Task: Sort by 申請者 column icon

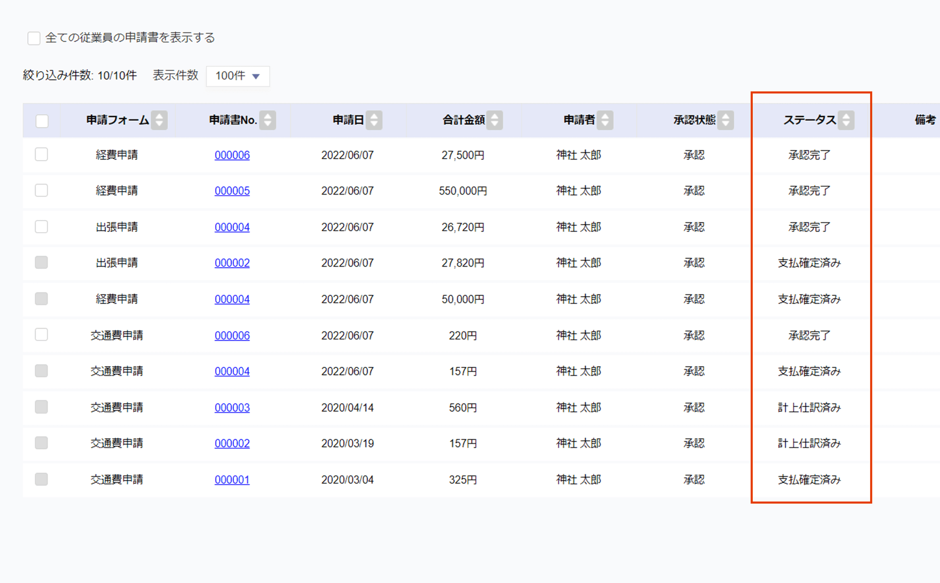Action: (605, 120)
